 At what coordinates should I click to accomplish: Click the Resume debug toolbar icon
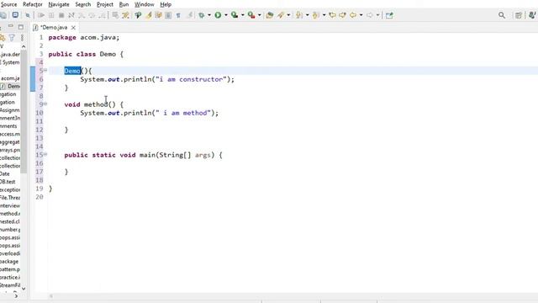point(41,15)
